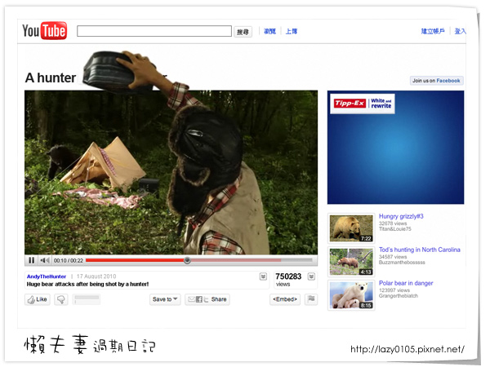Click the Buzzmanthebosssss uploader name
This screenshot has width=490, height=367.
coord(402,263)
